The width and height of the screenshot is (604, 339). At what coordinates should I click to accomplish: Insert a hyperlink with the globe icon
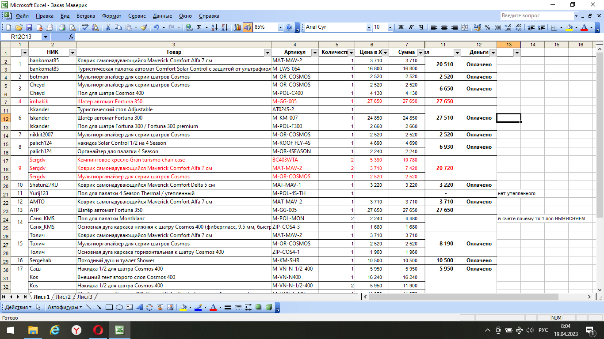[x=189, y=27]
